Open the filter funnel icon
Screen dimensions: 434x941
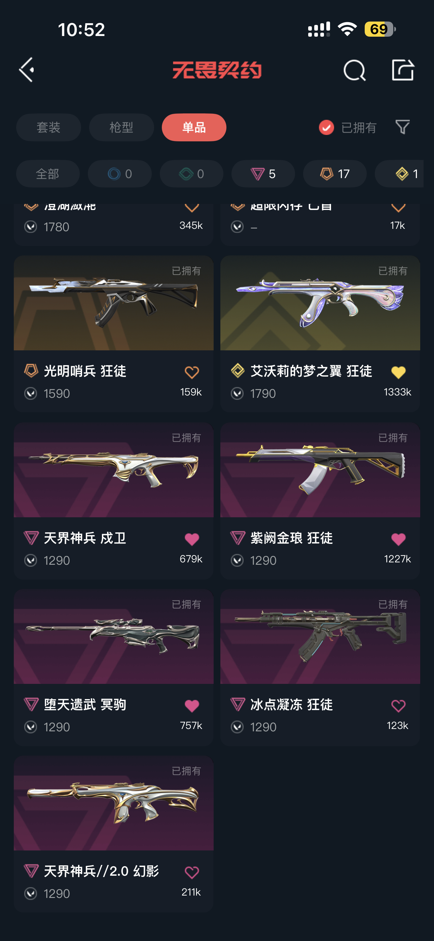coord(402,127)
